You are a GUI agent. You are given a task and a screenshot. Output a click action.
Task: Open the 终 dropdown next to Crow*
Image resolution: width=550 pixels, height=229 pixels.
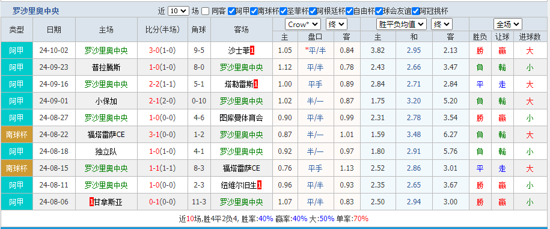click(x=336, y=25)
